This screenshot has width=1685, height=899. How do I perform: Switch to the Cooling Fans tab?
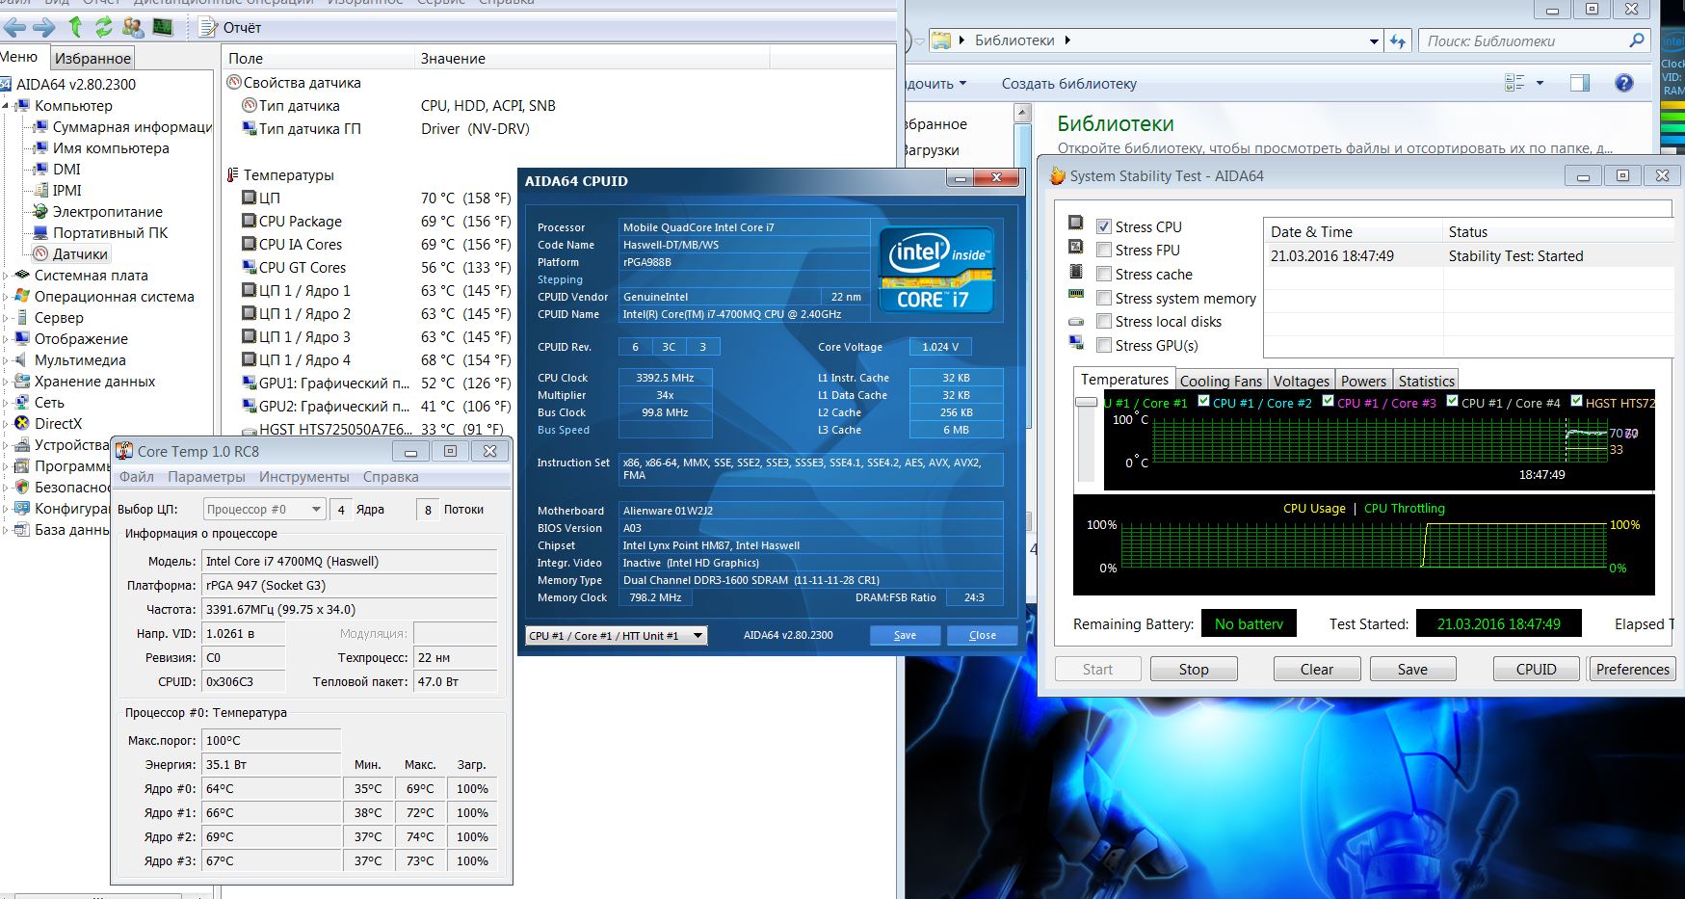coord(1221,381)
